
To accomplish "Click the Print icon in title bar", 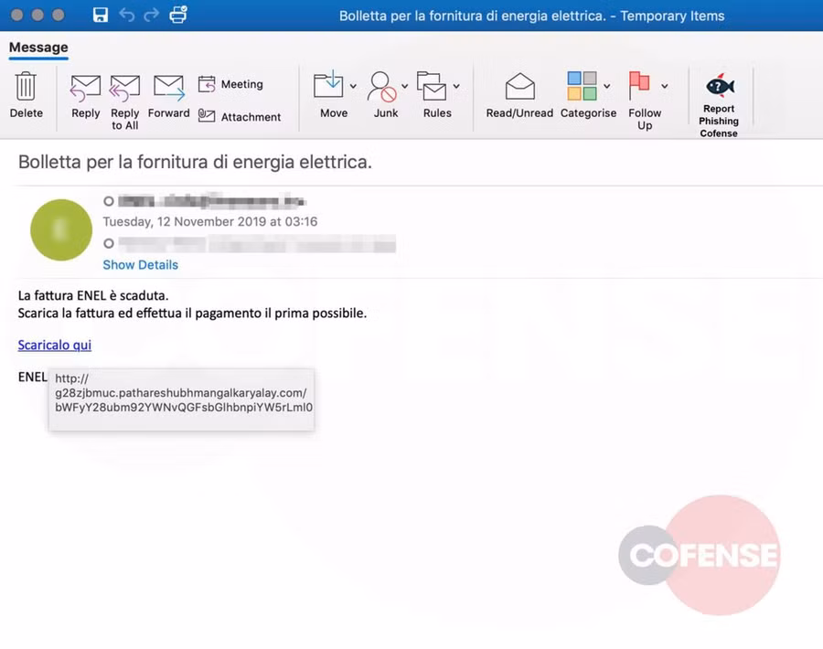I will coord(177,16).
